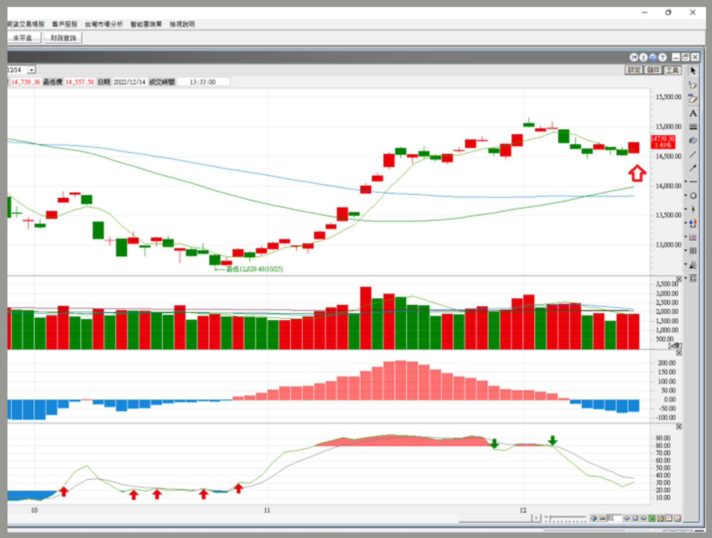Image resolution: width=712 pixels, height=538 pixels.
Task: Expand the circle tool options arrow
Action: [x=686, y=196]
